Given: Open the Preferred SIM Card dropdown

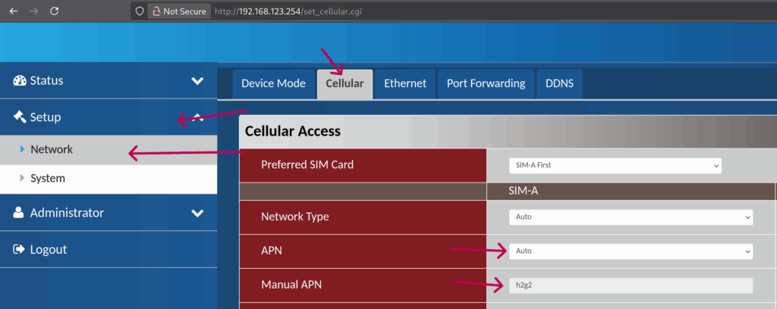Looking at the screenshot, I should (615, 165).
